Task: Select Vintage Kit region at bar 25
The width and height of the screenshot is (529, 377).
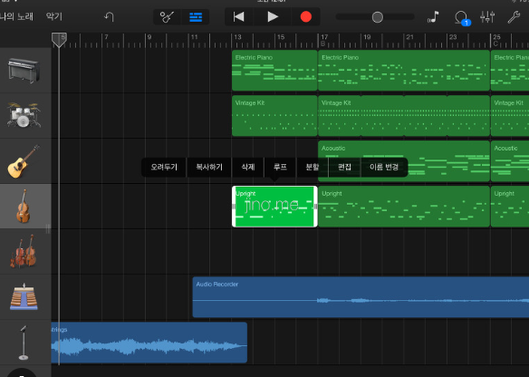Action: click(x=510, y=116)
